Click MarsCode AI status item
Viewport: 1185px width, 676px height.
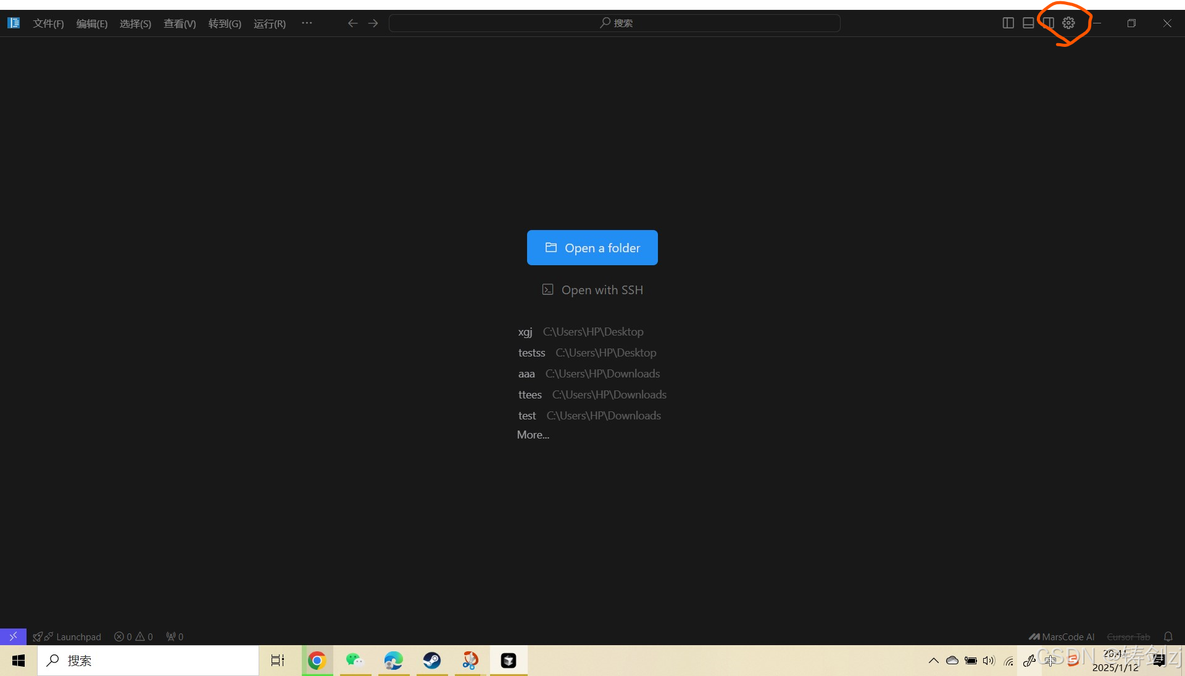[x=1062, y=637]
